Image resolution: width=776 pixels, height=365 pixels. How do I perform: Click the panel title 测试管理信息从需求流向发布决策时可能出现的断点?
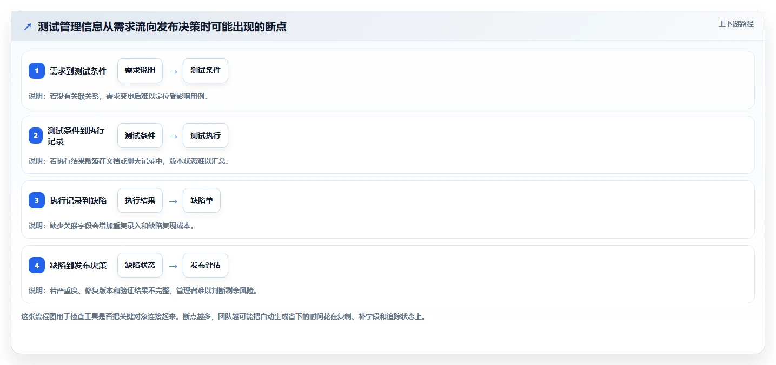point(162,26)
